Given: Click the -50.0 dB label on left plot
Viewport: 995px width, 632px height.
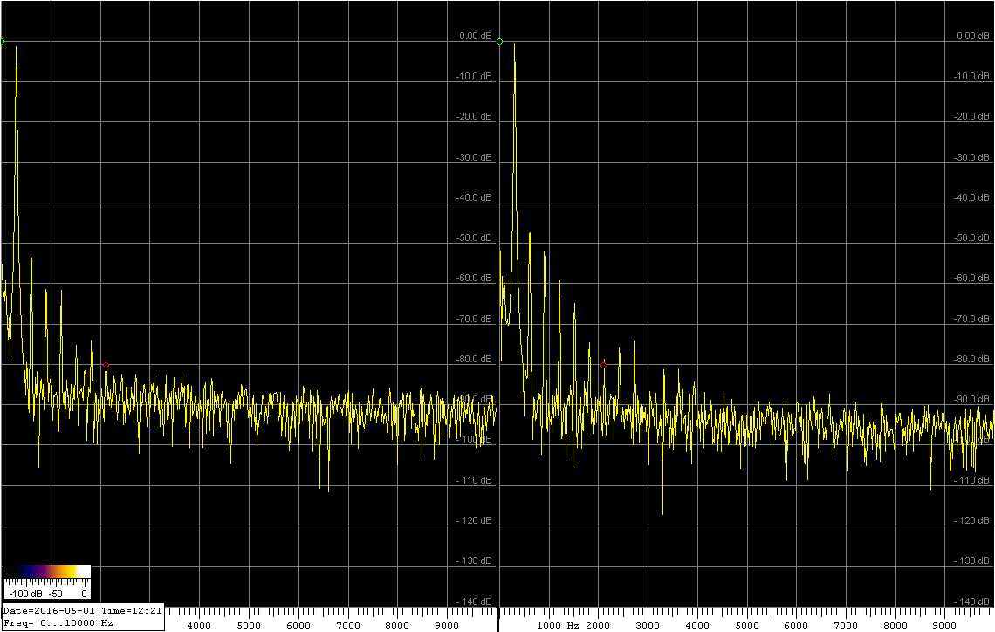Looking at the screenshot, I should pyautogui.click(x=475, y=238).
